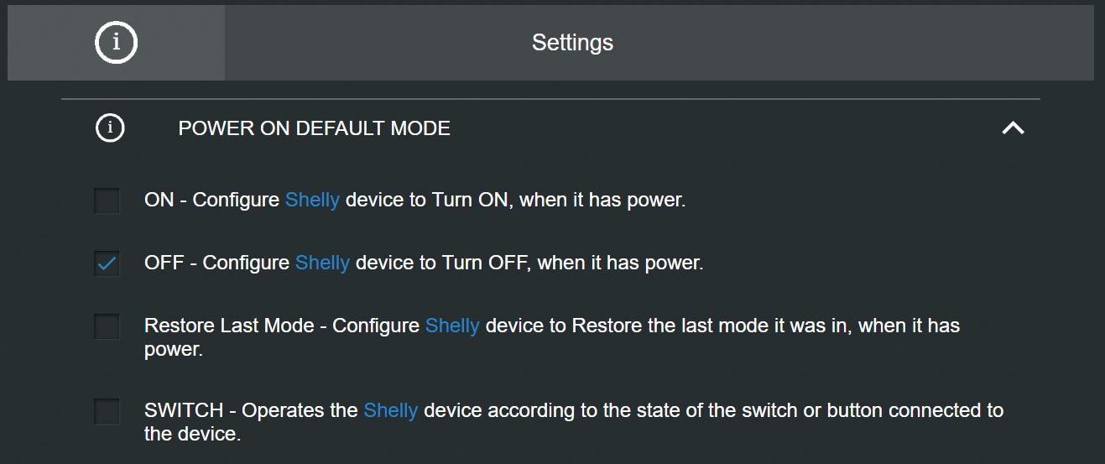Screen dimensions: 1105x464
Task: Click the 'Turn ON, when it has power' text
Action: pyautogui.click(x=558, y=201)
